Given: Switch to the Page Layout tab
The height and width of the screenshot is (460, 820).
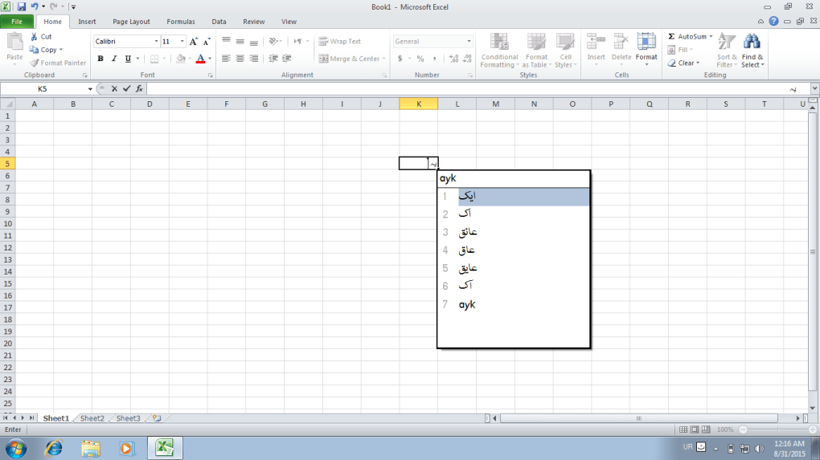Looking at the screenshot, I should click(131, 22).
